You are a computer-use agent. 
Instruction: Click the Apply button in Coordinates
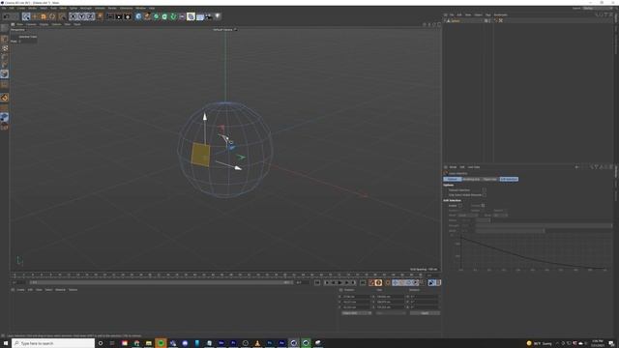(425, 313)
